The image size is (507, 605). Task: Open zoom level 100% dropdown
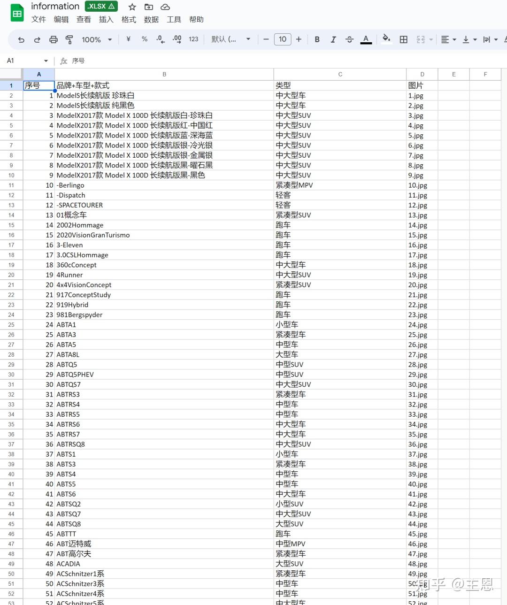97,39
